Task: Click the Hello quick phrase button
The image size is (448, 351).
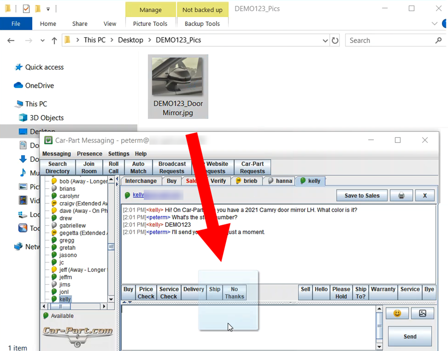Action: point(321,293)
